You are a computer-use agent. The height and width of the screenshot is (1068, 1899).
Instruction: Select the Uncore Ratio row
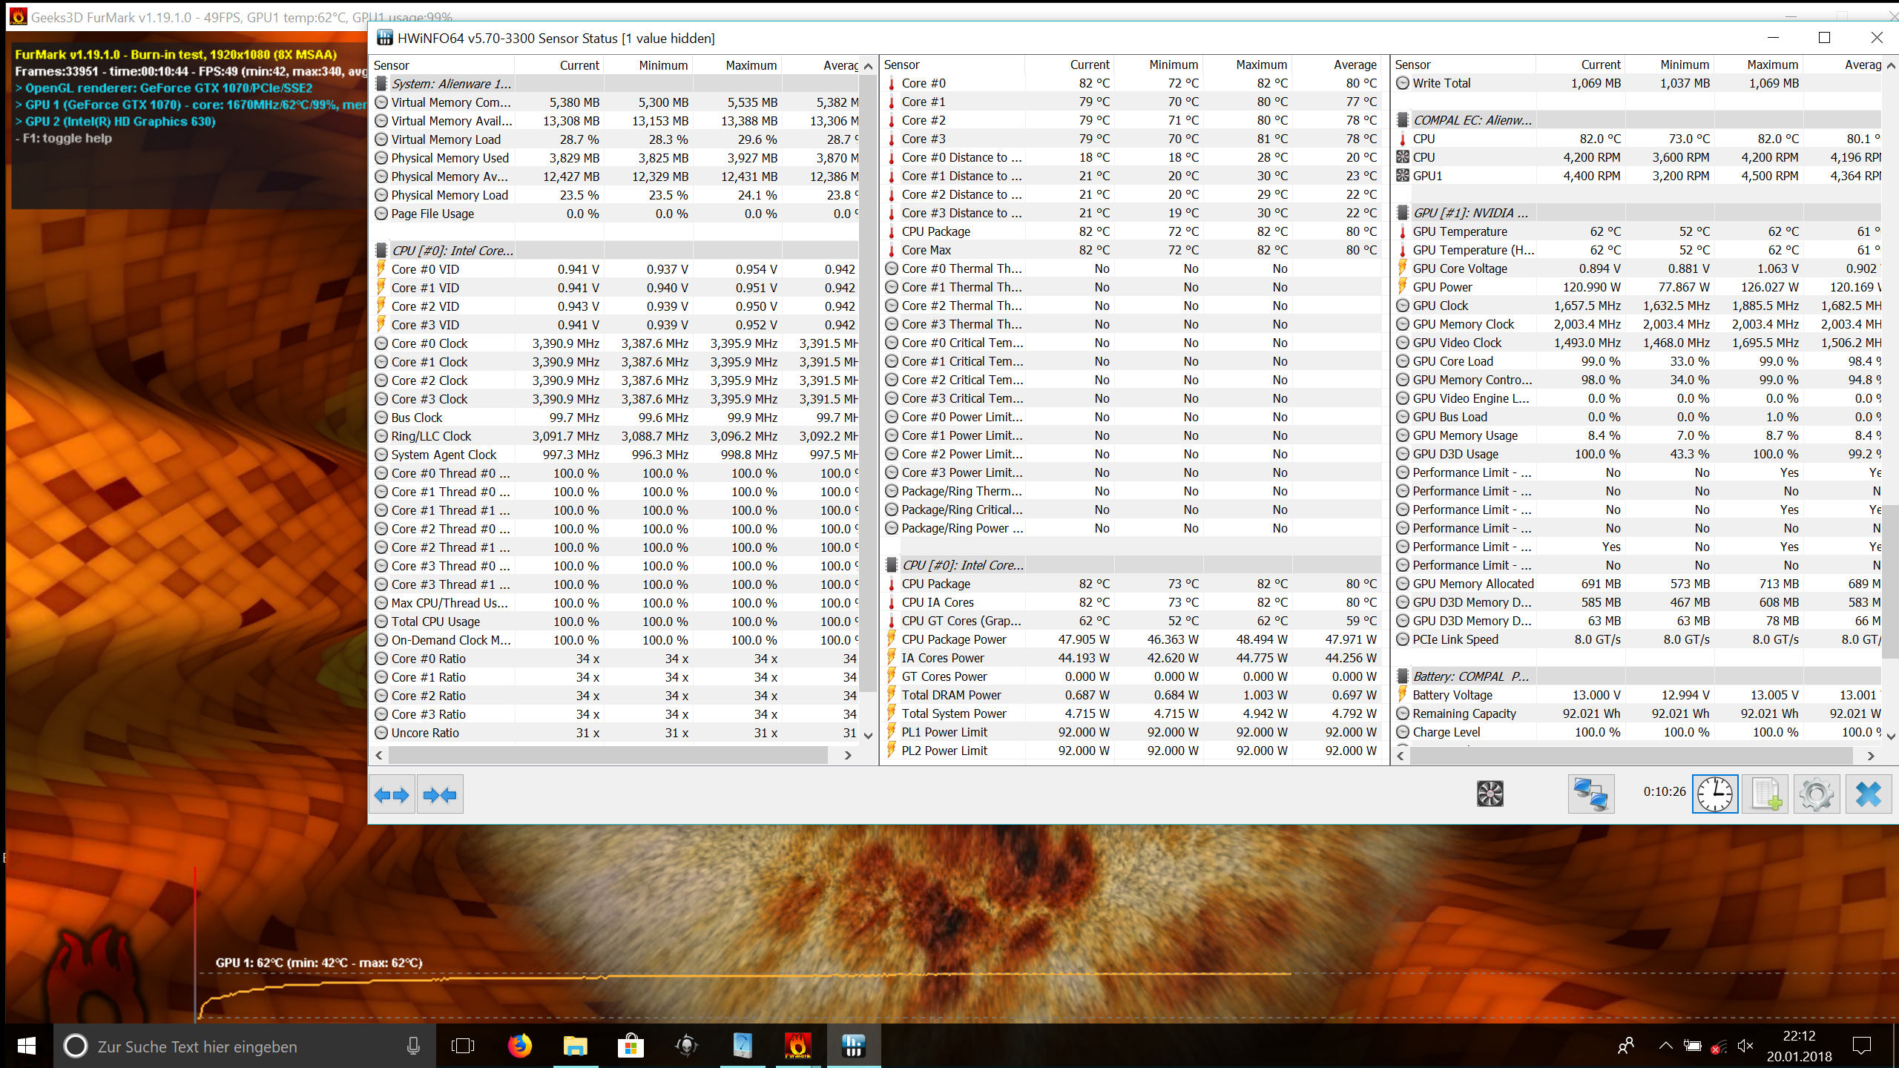(x=616, y=733)
